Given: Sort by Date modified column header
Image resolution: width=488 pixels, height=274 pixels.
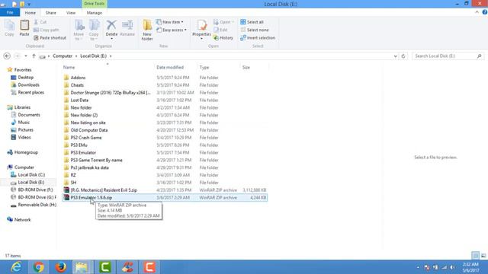Looking at the screenshot, I should [175, 67].
